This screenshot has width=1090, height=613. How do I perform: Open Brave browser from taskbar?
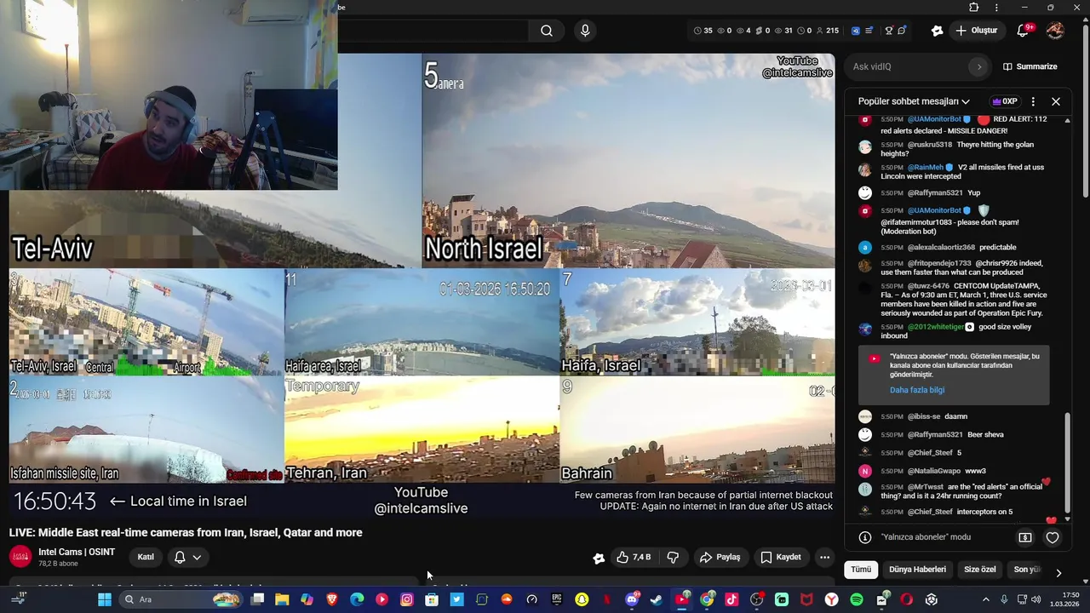(332, 599)
